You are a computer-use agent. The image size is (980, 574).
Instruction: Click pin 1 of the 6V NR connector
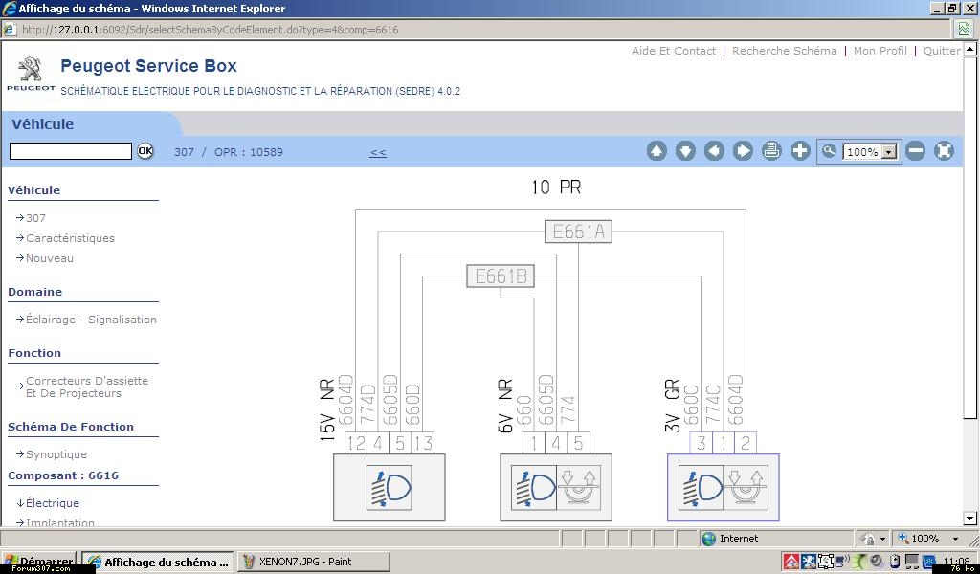(x=534, y=443)
